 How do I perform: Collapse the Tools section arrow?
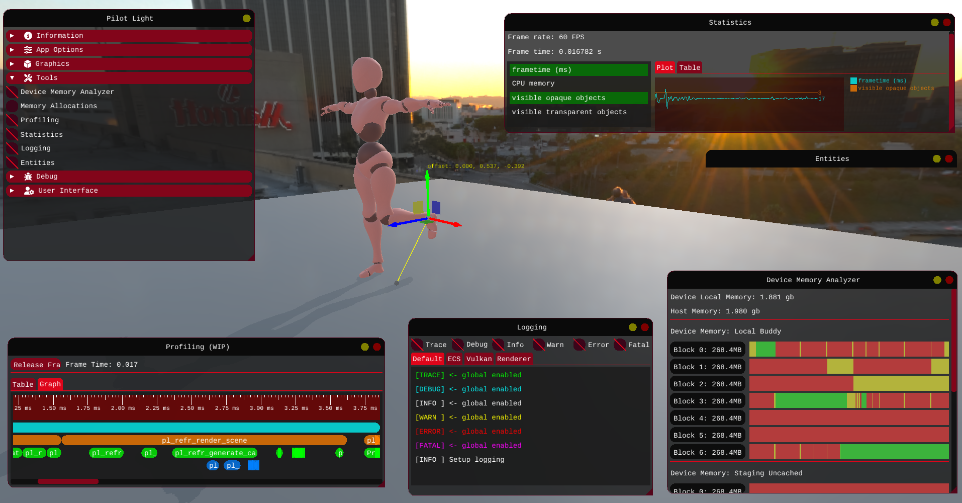click(12, 78)
